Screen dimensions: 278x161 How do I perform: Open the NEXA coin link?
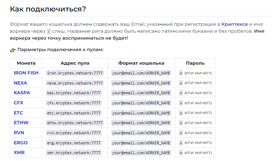pos(20,83)
